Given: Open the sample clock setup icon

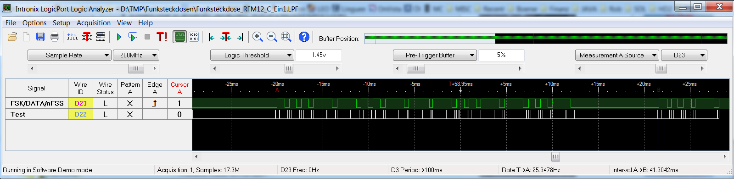Looking at the screenshot, I should point(73,37).
